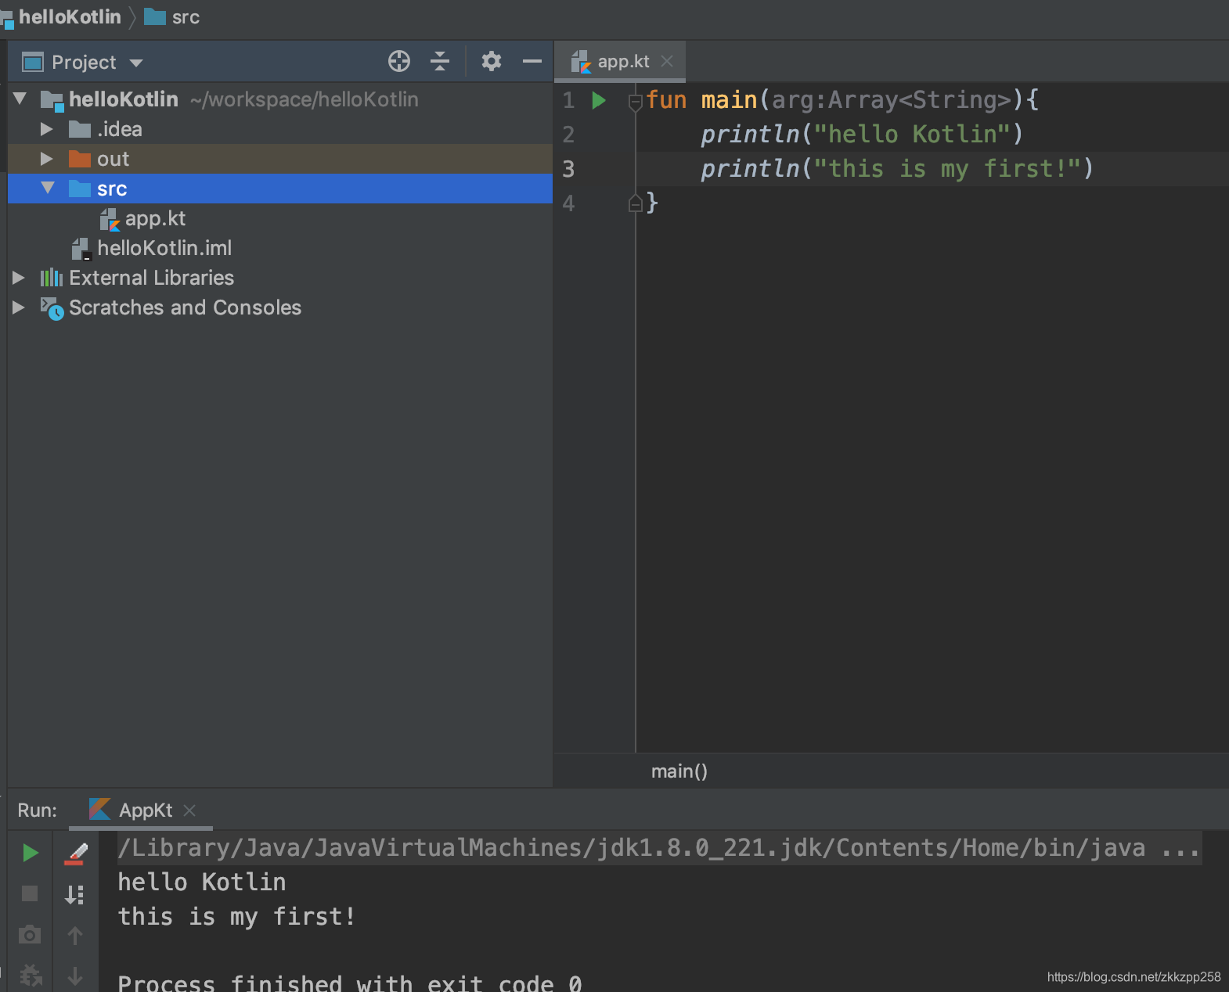Rerun AppKt with green play button
The width and height of the screenshot is (1229, 992).
click(x=31, y=853)
